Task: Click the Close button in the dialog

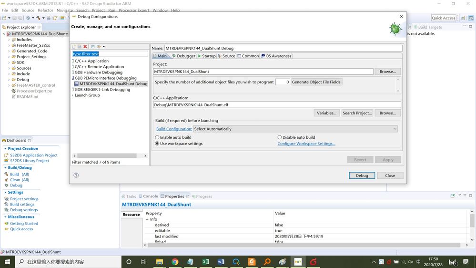Action: coord(390,175)
